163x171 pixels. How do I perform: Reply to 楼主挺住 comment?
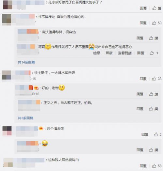click(143, 79)
